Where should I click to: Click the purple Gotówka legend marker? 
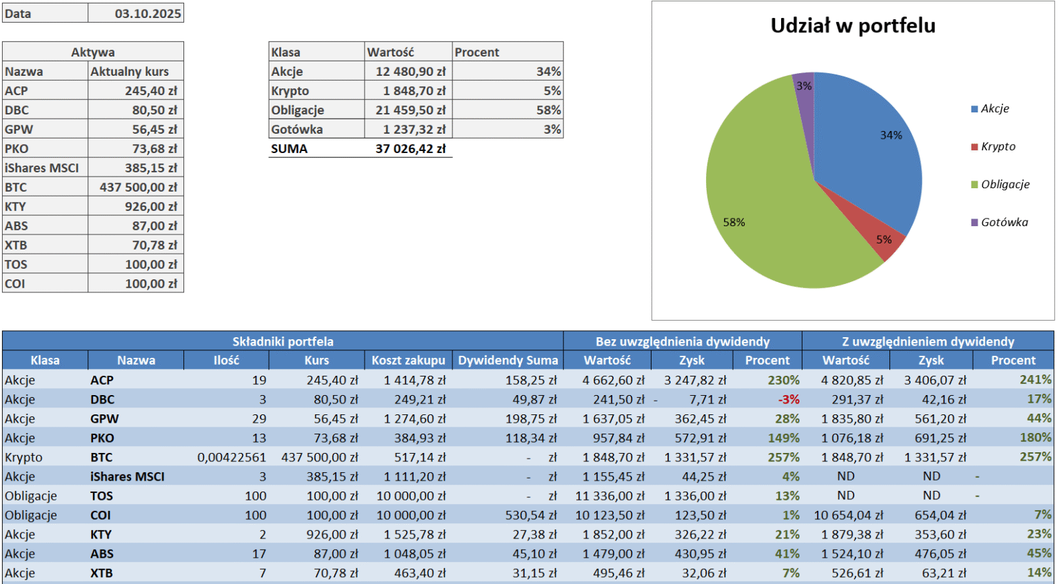click(974, 223)
